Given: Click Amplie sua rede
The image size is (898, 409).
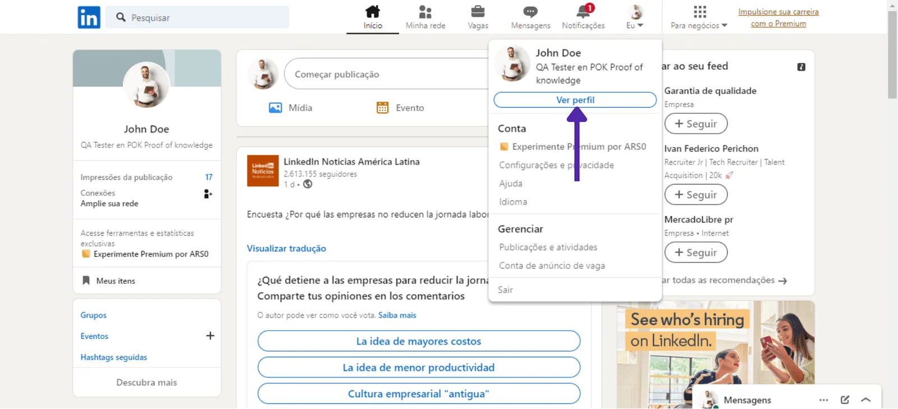Looking at the screenshot, I should [109, 204].
